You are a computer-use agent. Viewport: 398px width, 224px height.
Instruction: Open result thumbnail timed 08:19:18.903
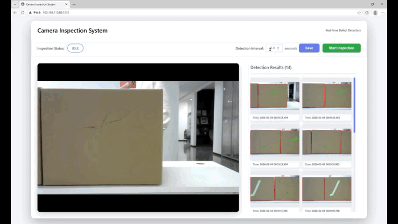coord(327,142)
